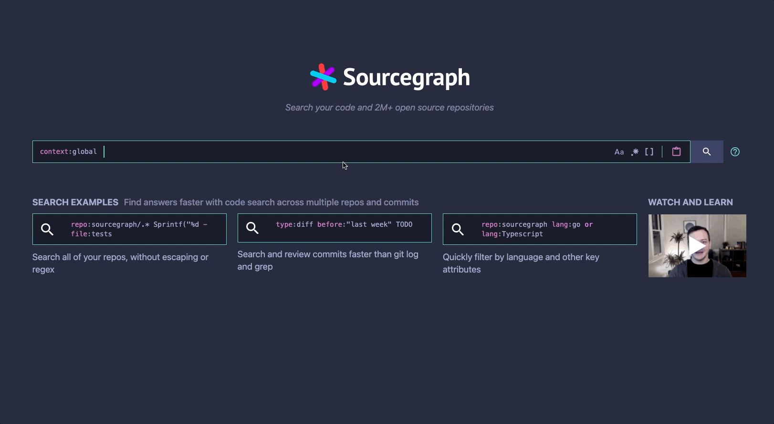The height and width of the screenshot is (424, 774).
Task: Click the WATCH AND LEARN heading
Action: tap(690, 202)
